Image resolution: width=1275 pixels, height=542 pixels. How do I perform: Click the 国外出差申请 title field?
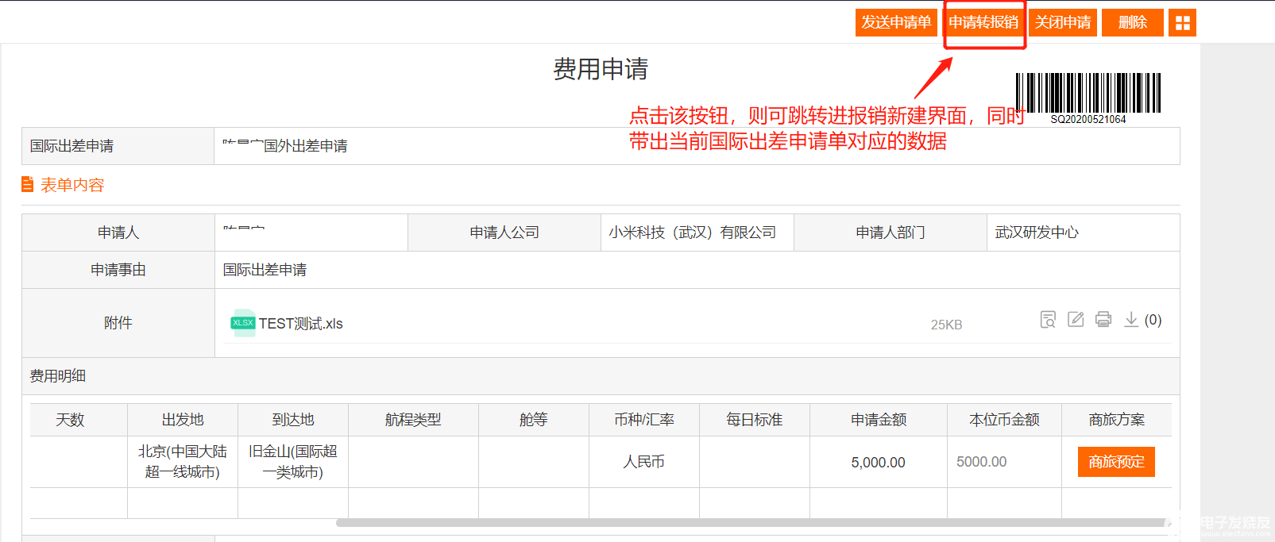tap(697, 146)
